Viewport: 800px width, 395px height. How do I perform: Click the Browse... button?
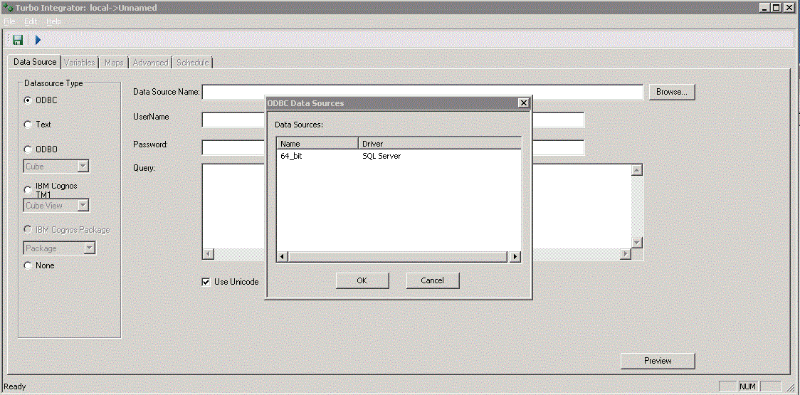pyautogui.click(x=672, y=92)
